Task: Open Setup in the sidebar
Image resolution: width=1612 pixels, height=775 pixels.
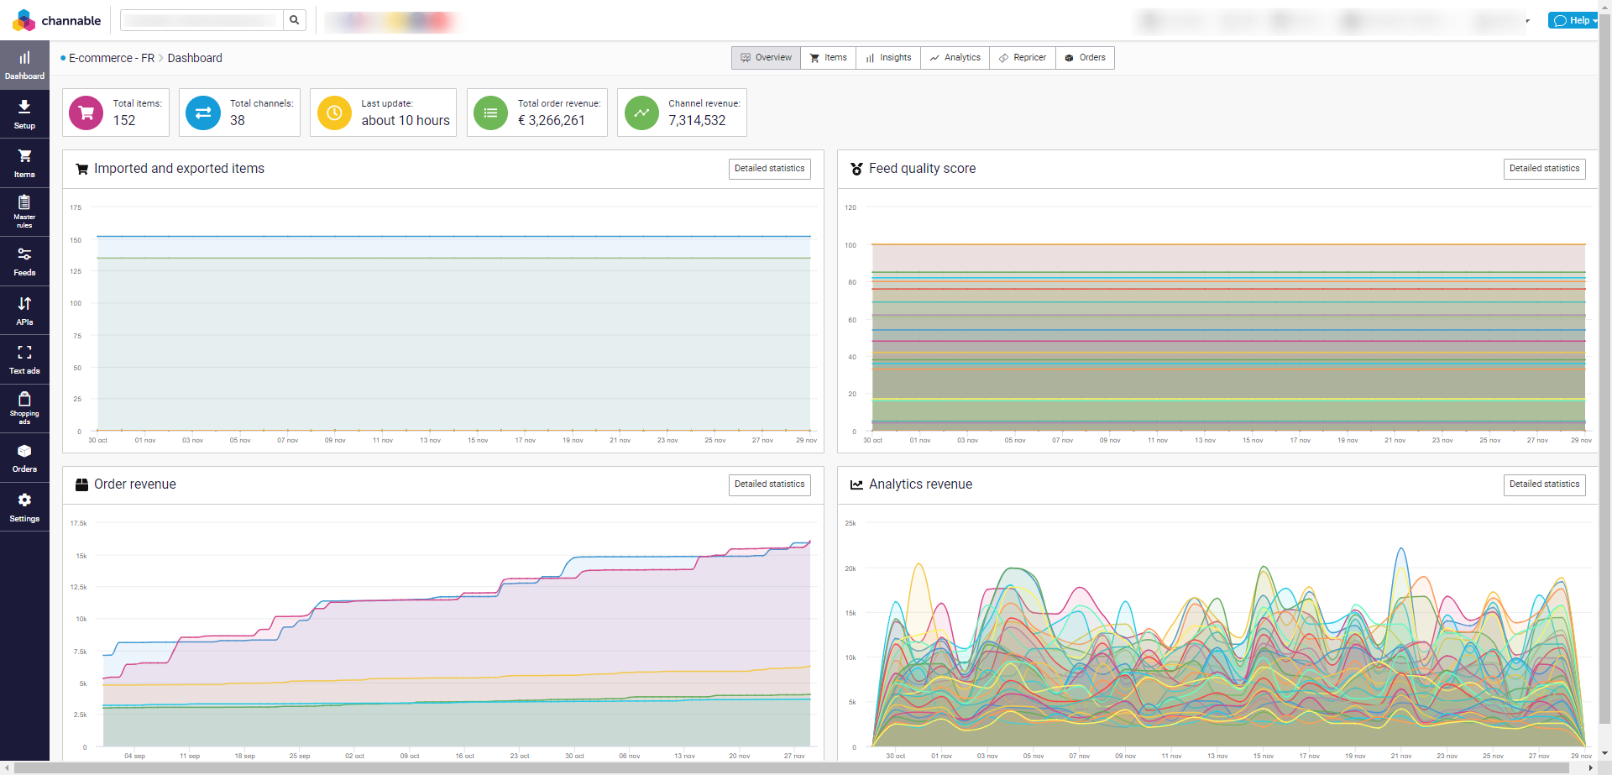Action: point(24,114)
